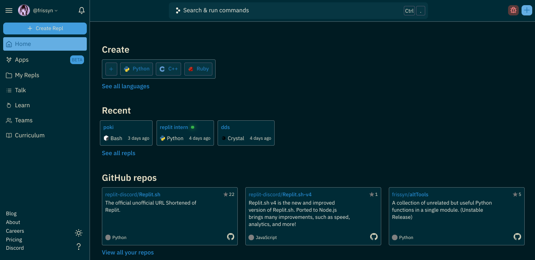
Task: Click the Create Repl button
Action: coord(45,28)
